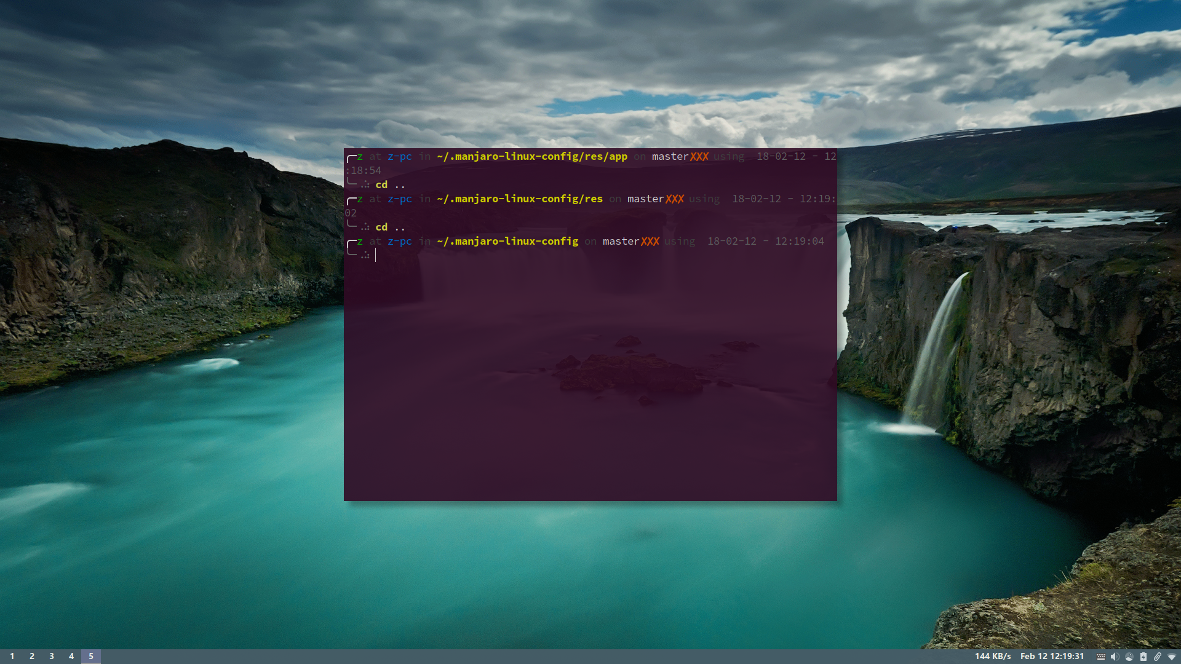The height and width of the screenshot is (664, 1181).
Task: Switch to workspace 2
Action: (x=32, y=656)
